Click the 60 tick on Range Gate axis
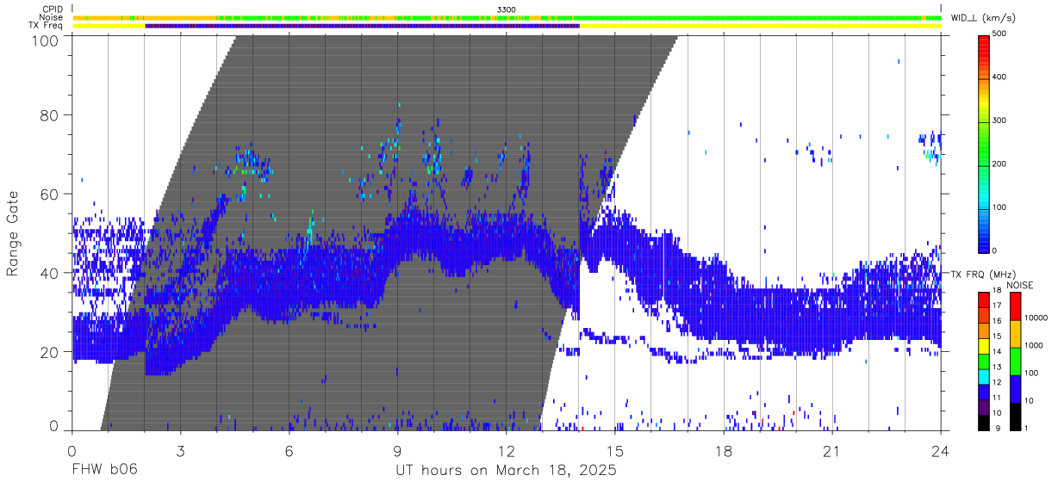Screen dimensions: 1058x488 [50, 195]
